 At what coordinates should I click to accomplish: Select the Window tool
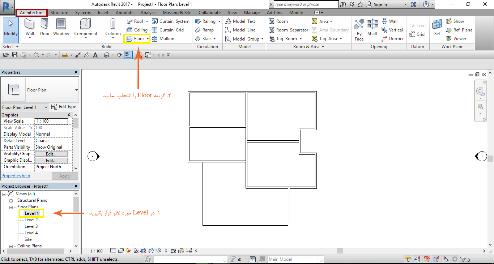click(61, 27)
